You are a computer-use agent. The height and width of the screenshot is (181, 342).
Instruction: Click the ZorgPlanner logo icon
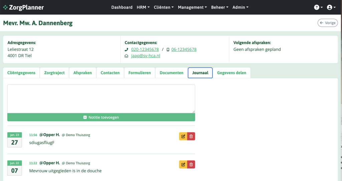(6, 7)
